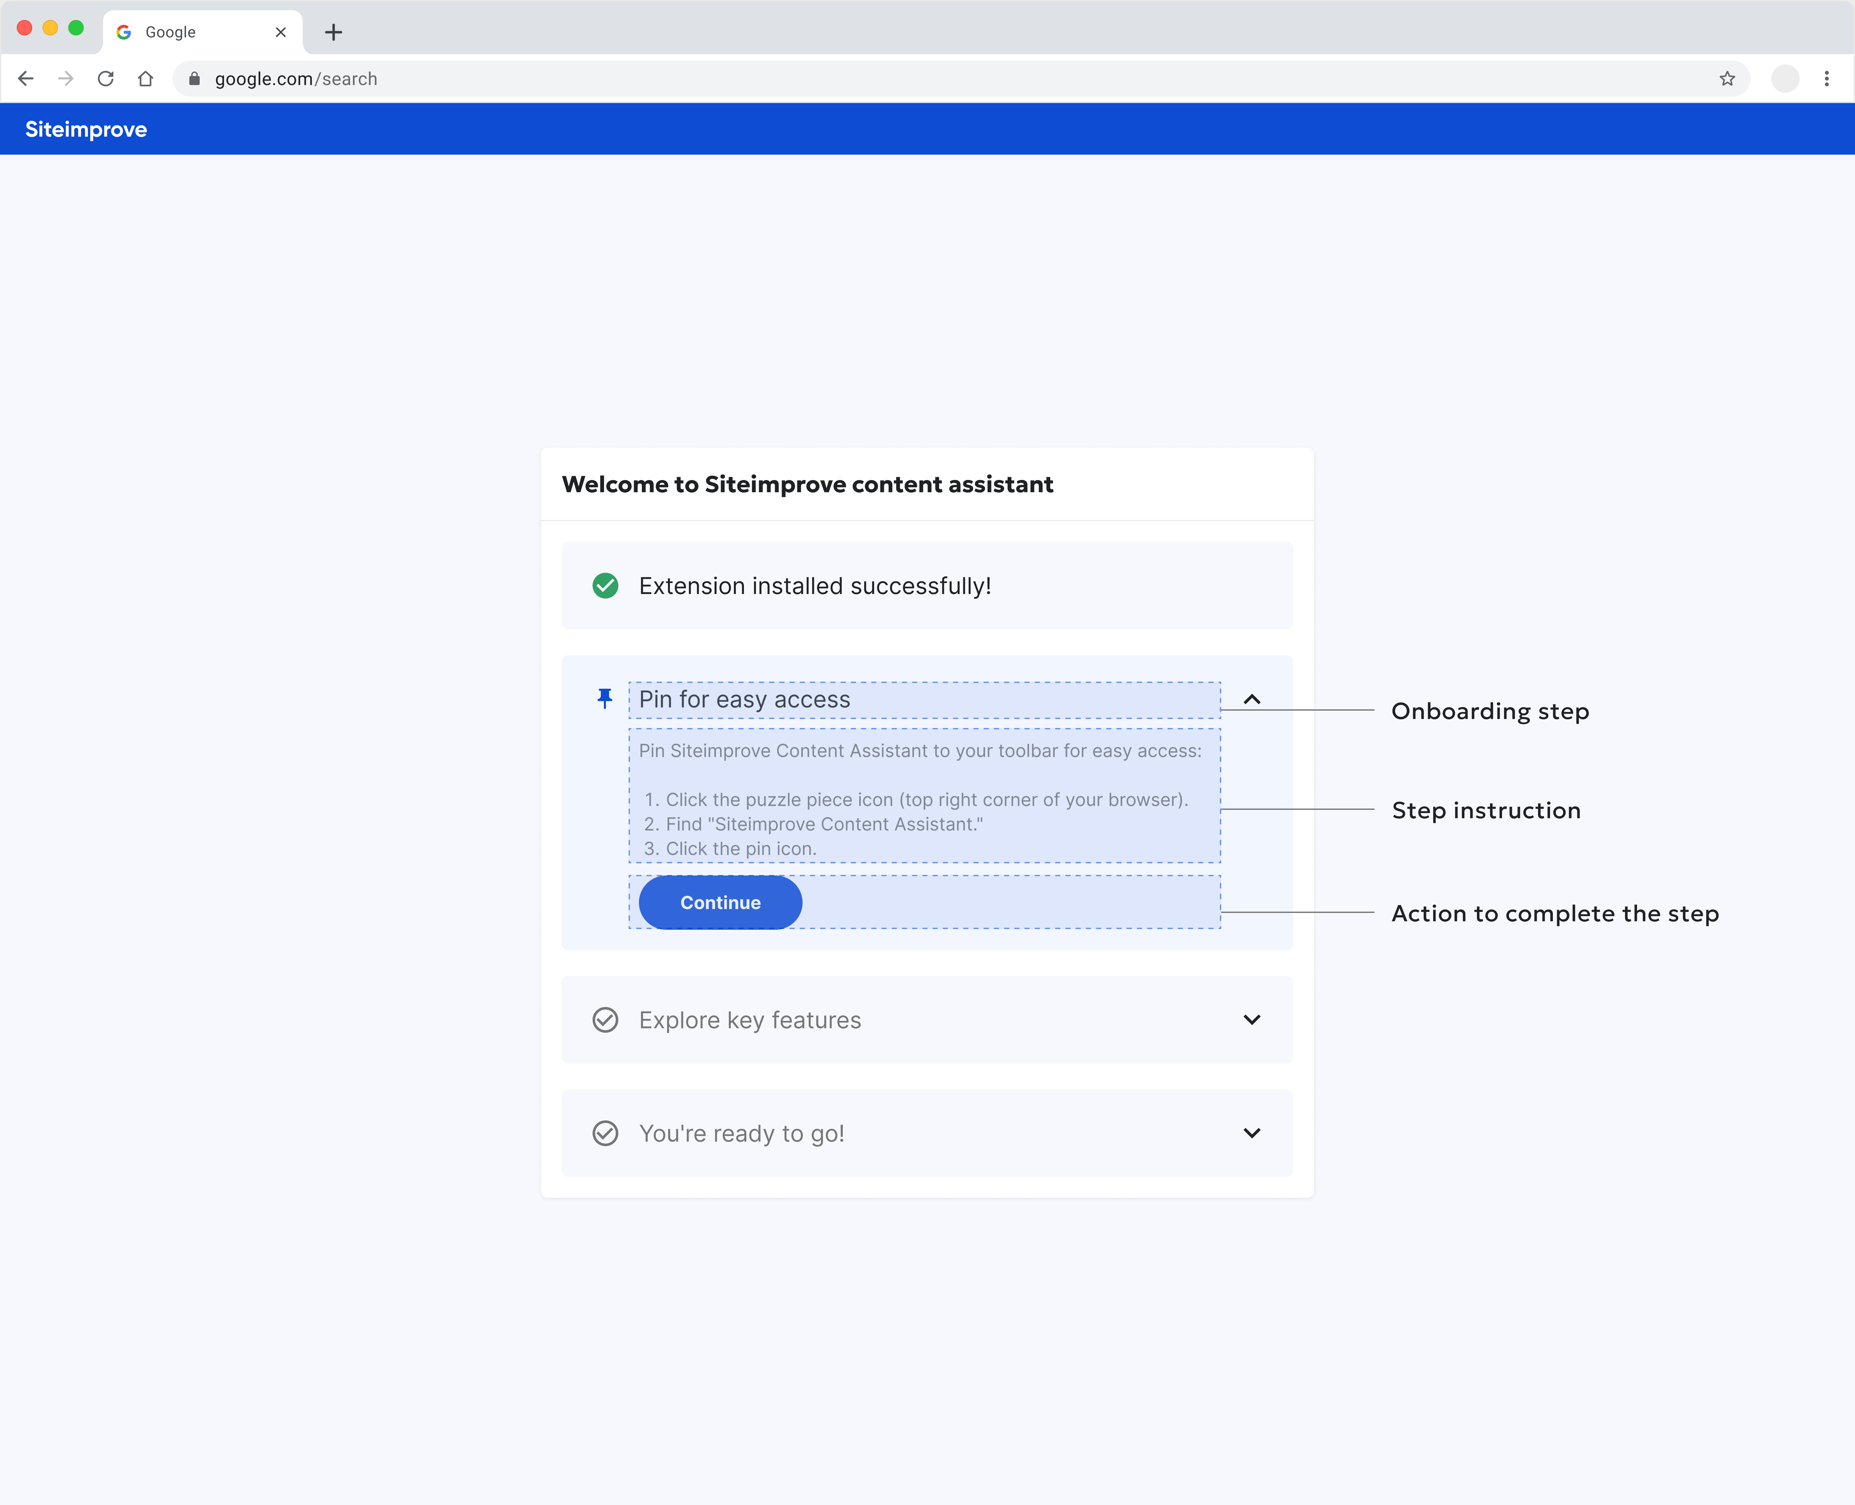The width and height of the screenshot is (1855, 1505).
Task: Open the browser three-dot menu
Action: pos(1826,79)
